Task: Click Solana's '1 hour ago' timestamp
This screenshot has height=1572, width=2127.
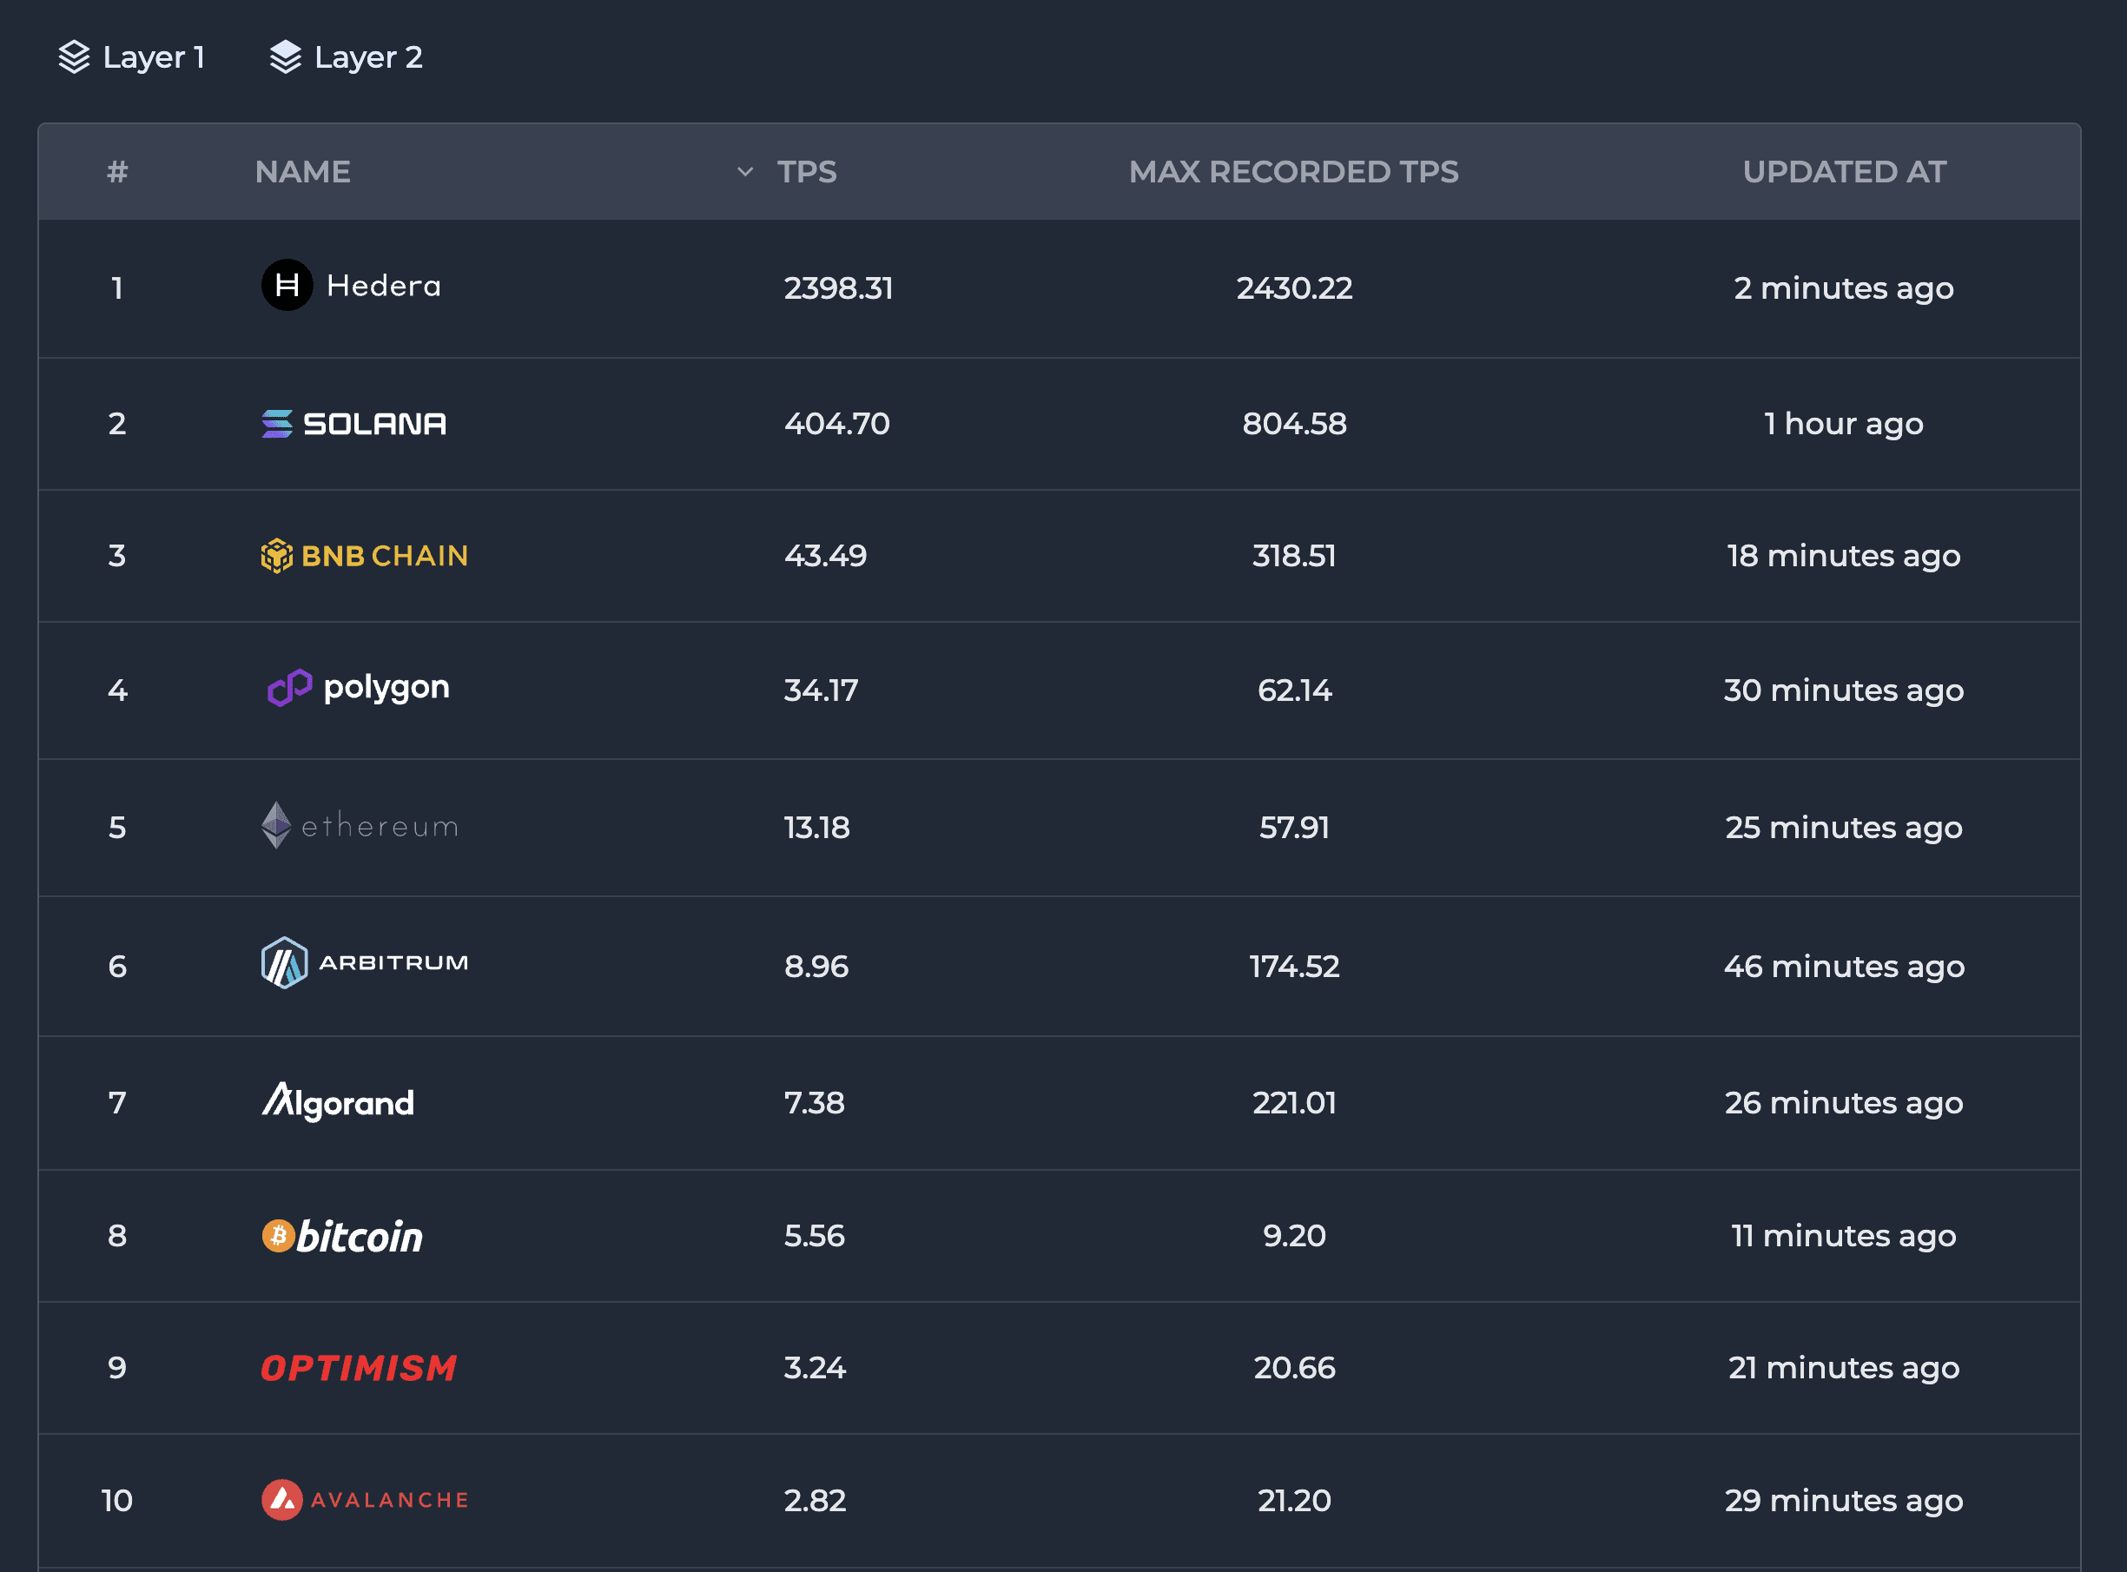Action: 1843,424
